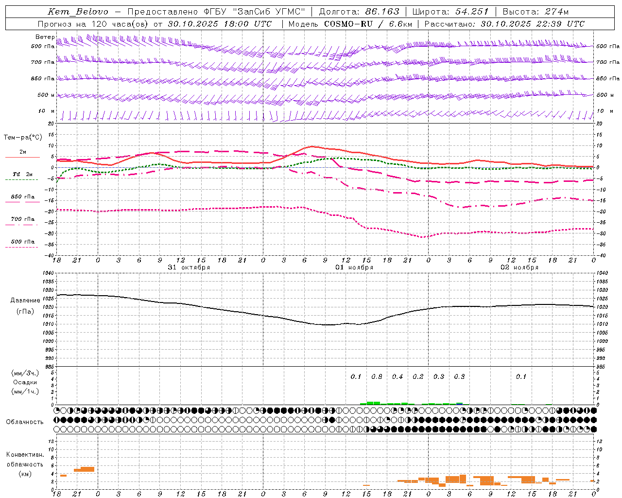Click the "500 м" wind level label on left
The width and height of the screenshot is (622, 498).
click(46, 95)
